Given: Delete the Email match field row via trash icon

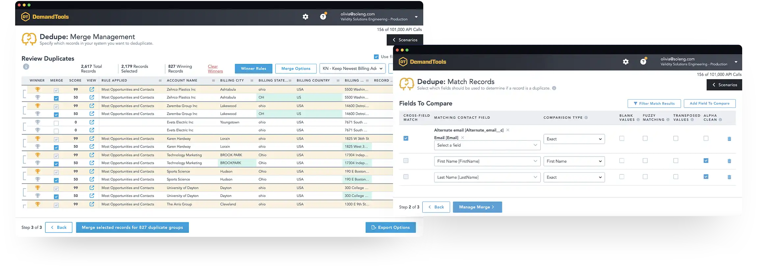Looking at the screenshot, I should [729, 139].
